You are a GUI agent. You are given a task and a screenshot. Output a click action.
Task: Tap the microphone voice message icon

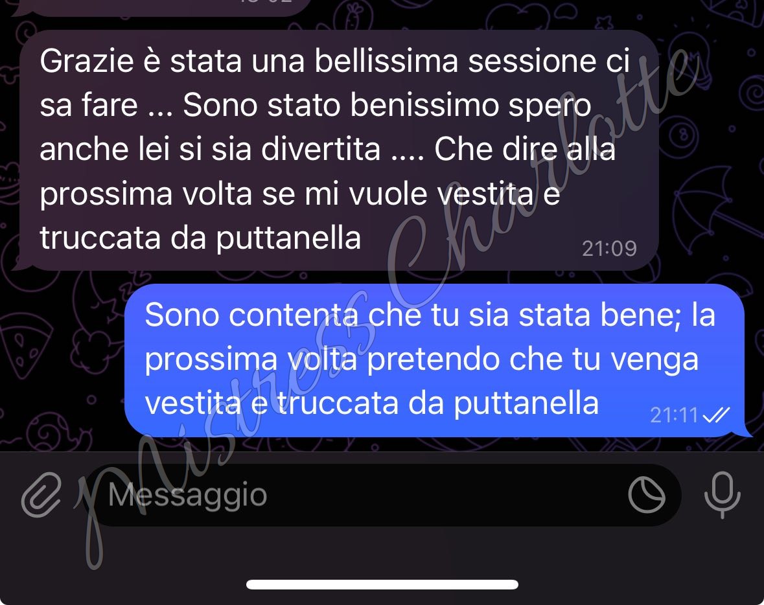pos(723,495)
